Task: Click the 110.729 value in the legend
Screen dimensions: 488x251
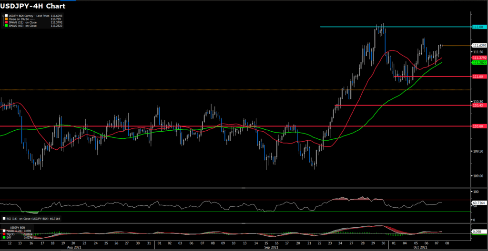Action: 56,19
